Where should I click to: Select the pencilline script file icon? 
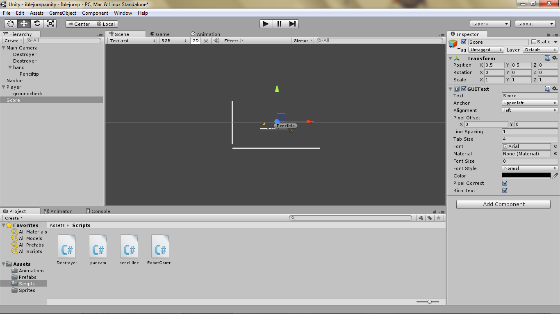click(x=129, y=246)
